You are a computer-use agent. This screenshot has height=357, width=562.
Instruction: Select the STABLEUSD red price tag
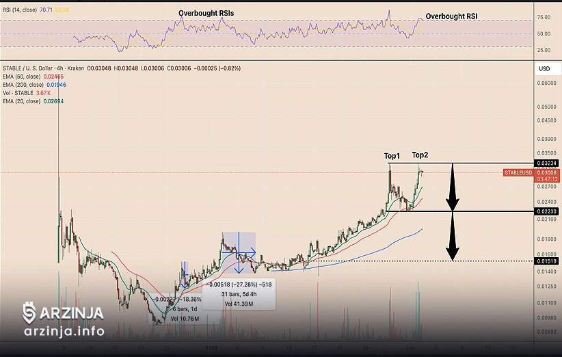click(518, 173)
